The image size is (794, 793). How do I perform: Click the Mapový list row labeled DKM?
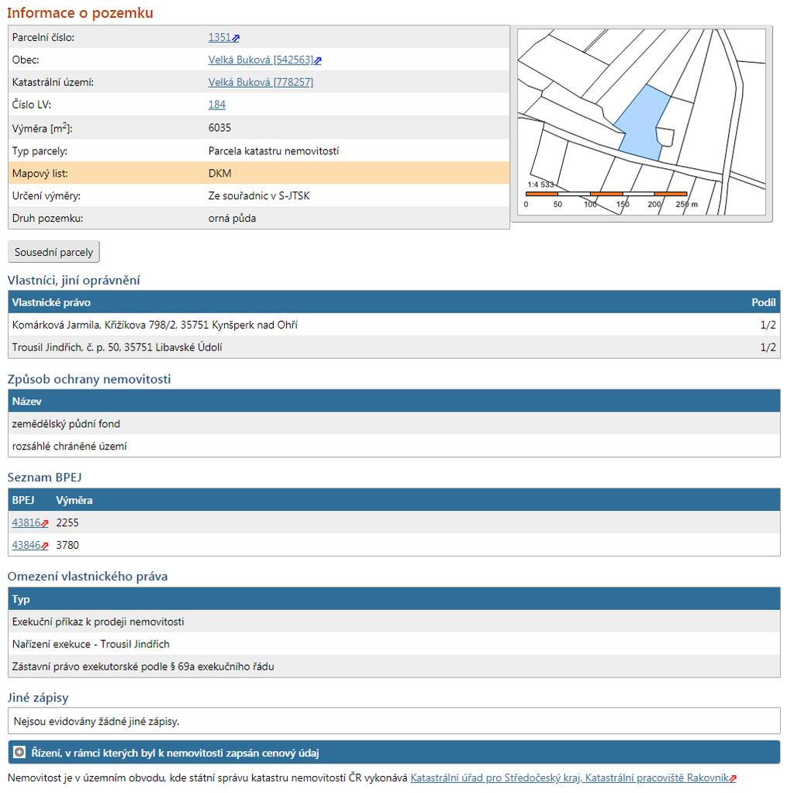point(259,173)
